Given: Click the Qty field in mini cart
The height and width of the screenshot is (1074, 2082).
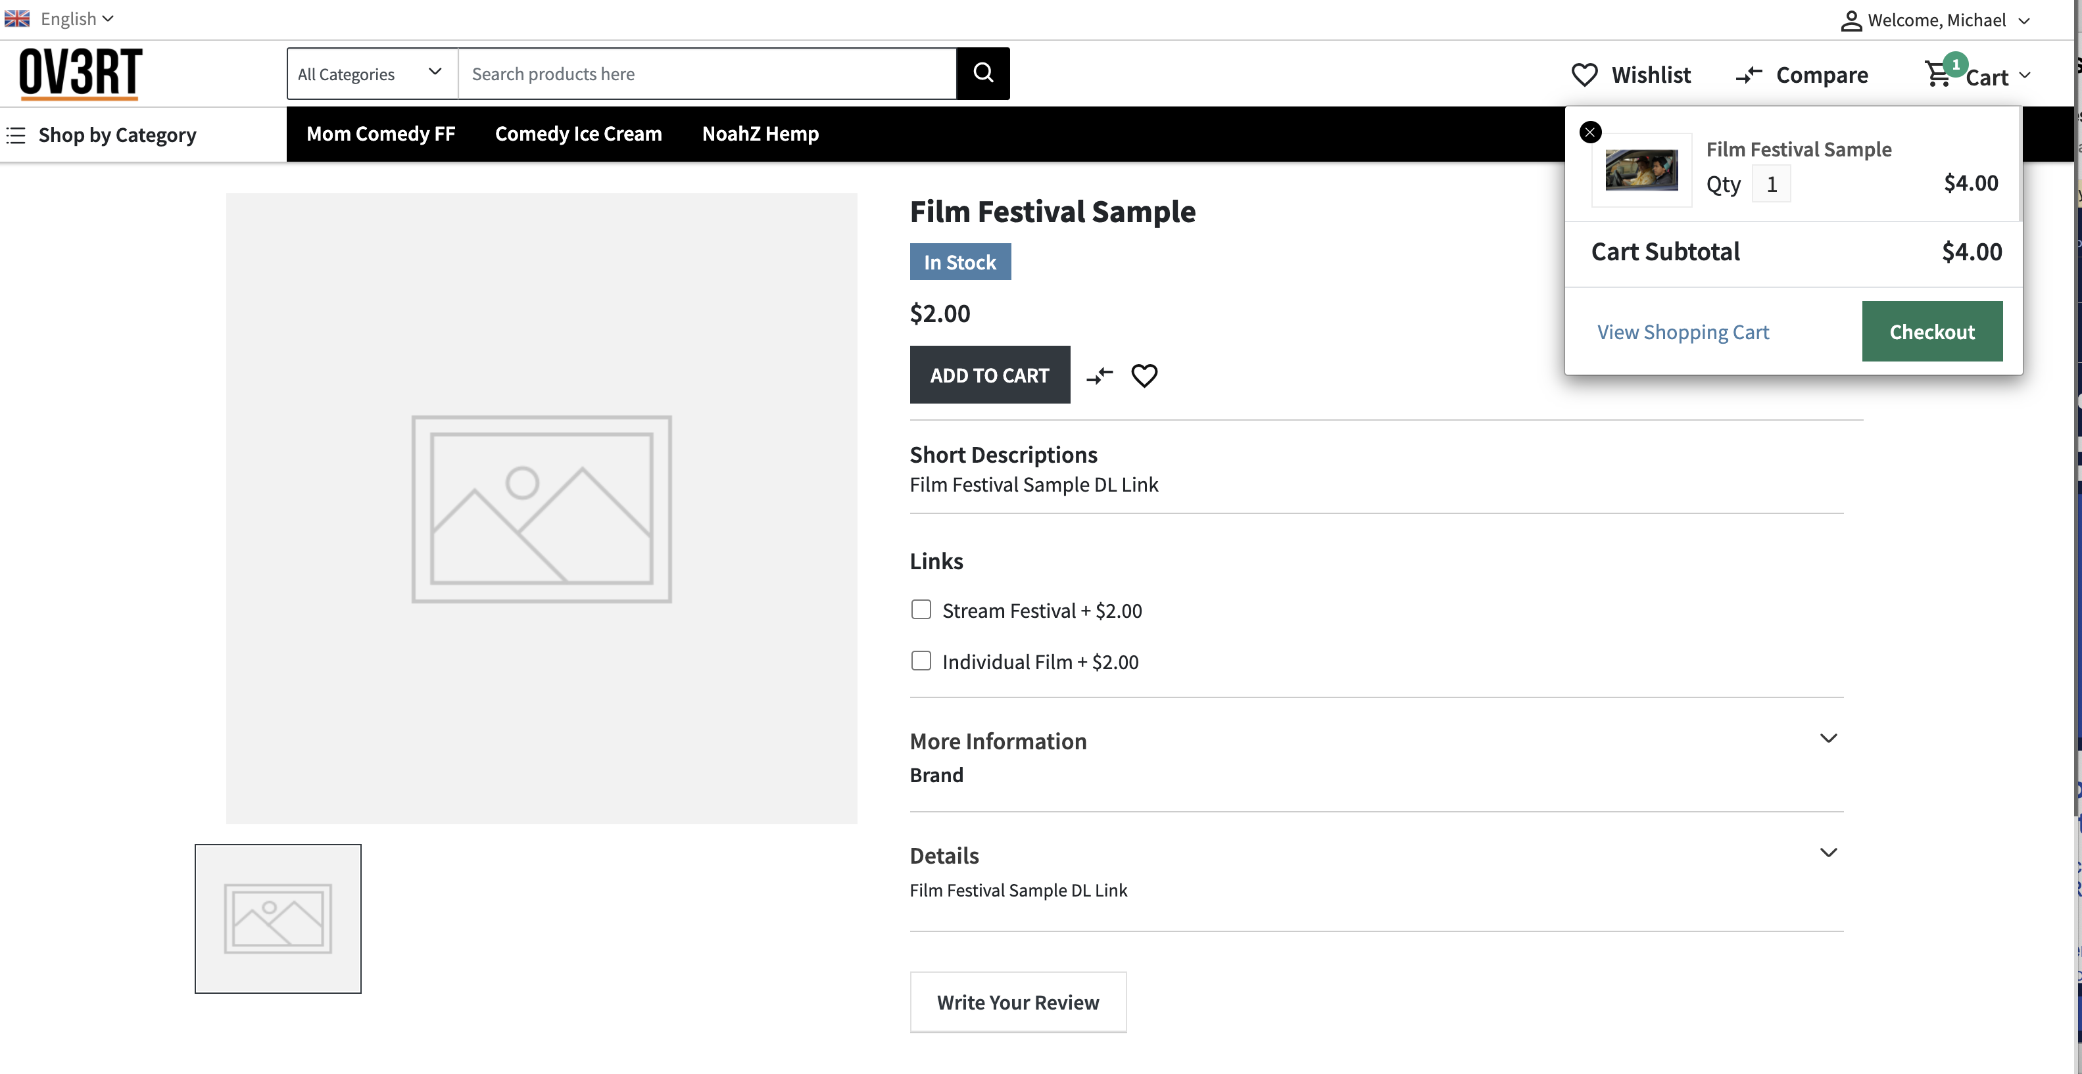Looking at the screenshot, I should tap(1771, 184).
